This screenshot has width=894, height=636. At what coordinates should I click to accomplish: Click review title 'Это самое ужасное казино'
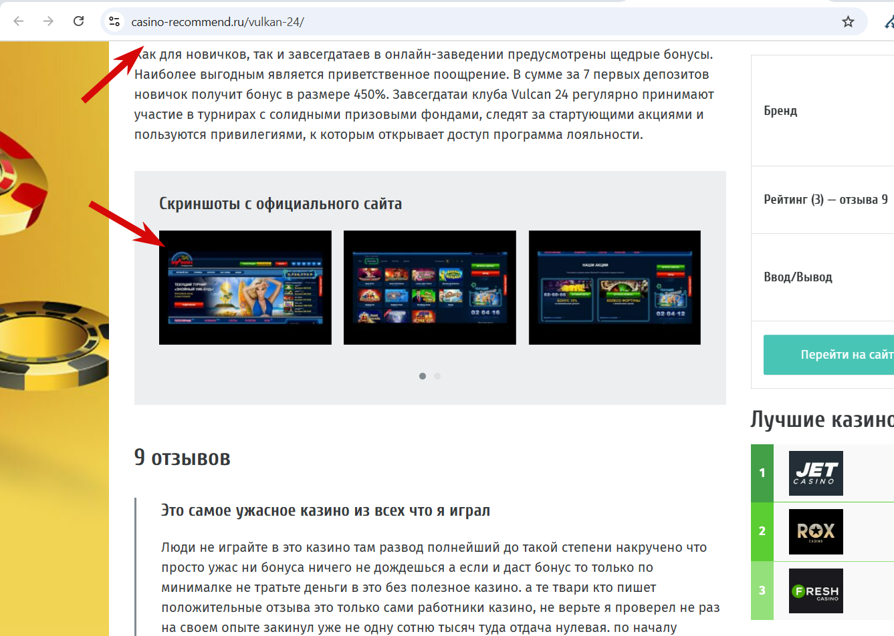click(326, 510)
